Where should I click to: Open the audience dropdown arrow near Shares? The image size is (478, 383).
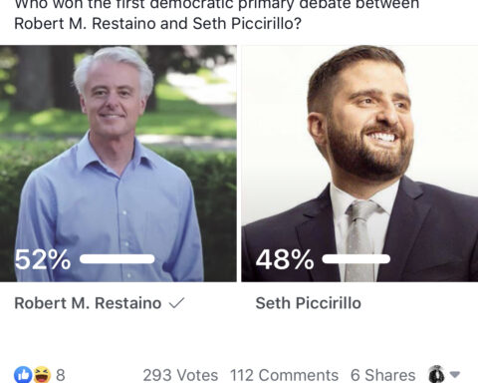(x=455, y=375)
